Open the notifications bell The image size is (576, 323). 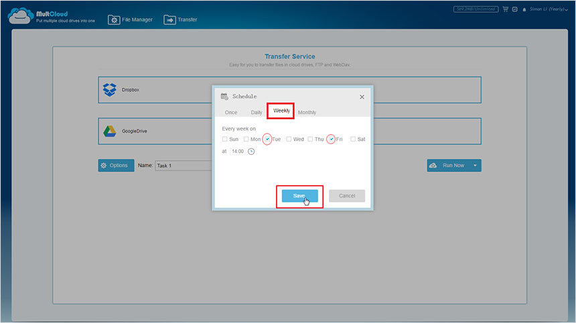pos(524,9)
